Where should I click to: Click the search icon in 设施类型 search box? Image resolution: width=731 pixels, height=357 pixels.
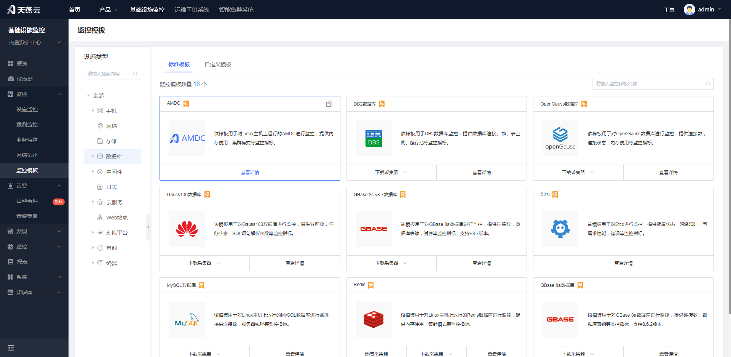click(135, 74)
